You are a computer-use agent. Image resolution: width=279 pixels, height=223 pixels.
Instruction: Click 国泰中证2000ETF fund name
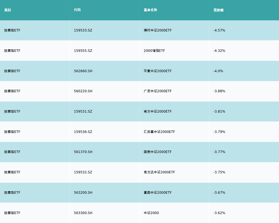coord(158,152)
